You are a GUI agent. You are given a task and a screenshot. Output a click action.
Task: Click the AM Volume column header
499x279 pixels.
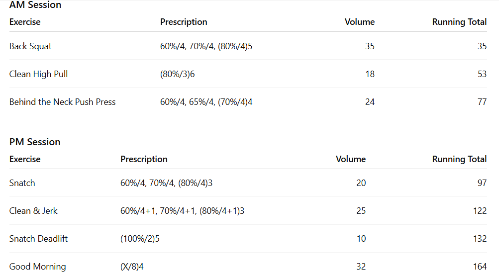pos(359,22)
